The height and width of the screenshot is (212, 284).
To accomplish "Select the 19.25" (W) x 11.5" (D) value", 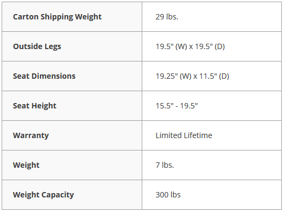I will (192, 76).
